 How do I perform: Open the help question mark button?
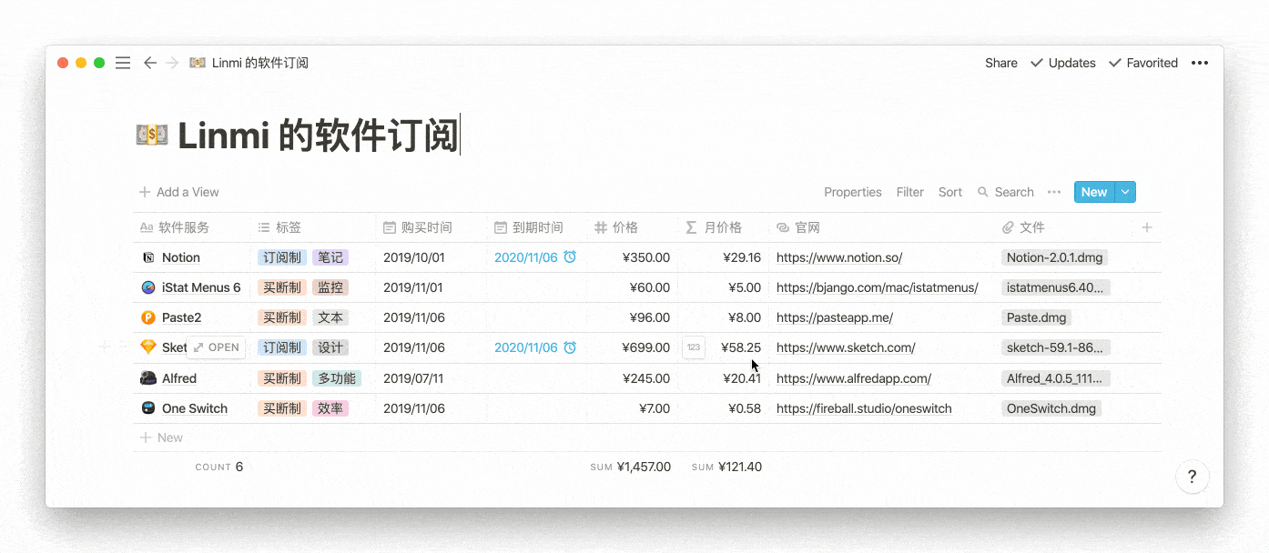click(x=1192, y=477)
